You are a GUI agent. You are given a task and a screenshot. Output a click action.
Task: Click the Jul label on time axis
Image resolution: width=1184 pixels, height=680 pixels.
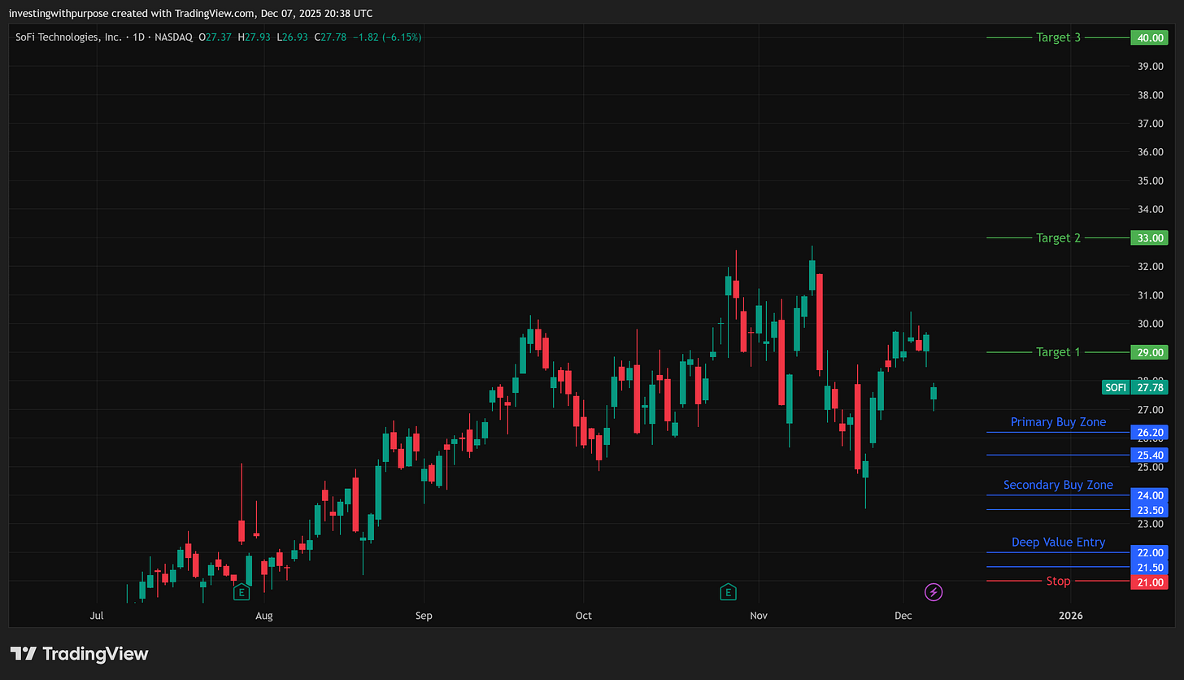(96, 616)
